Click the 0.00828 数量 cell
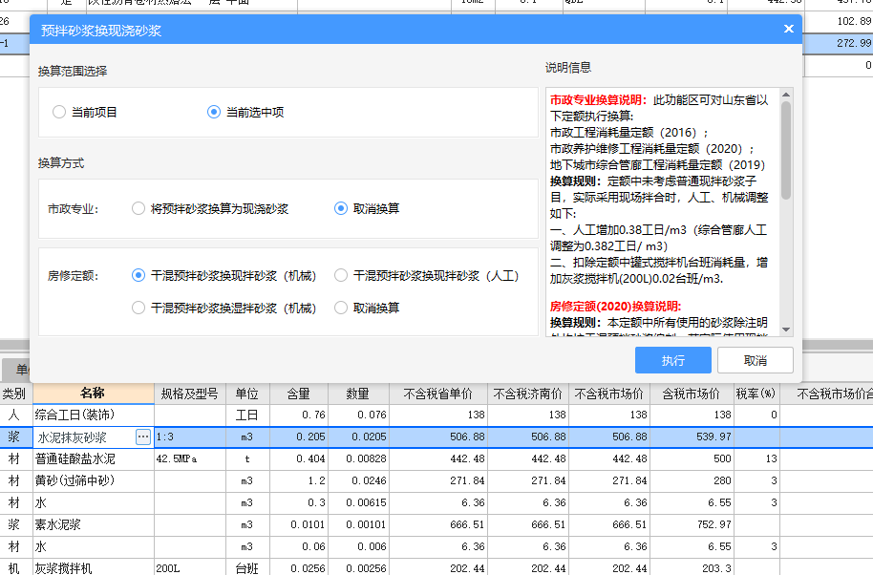Viewport: 873px width, 575px height. click(x=358, y=459)
